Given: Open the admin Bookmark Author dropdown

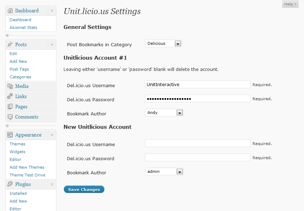Looking at the screenshot, I should pos(164,171).
